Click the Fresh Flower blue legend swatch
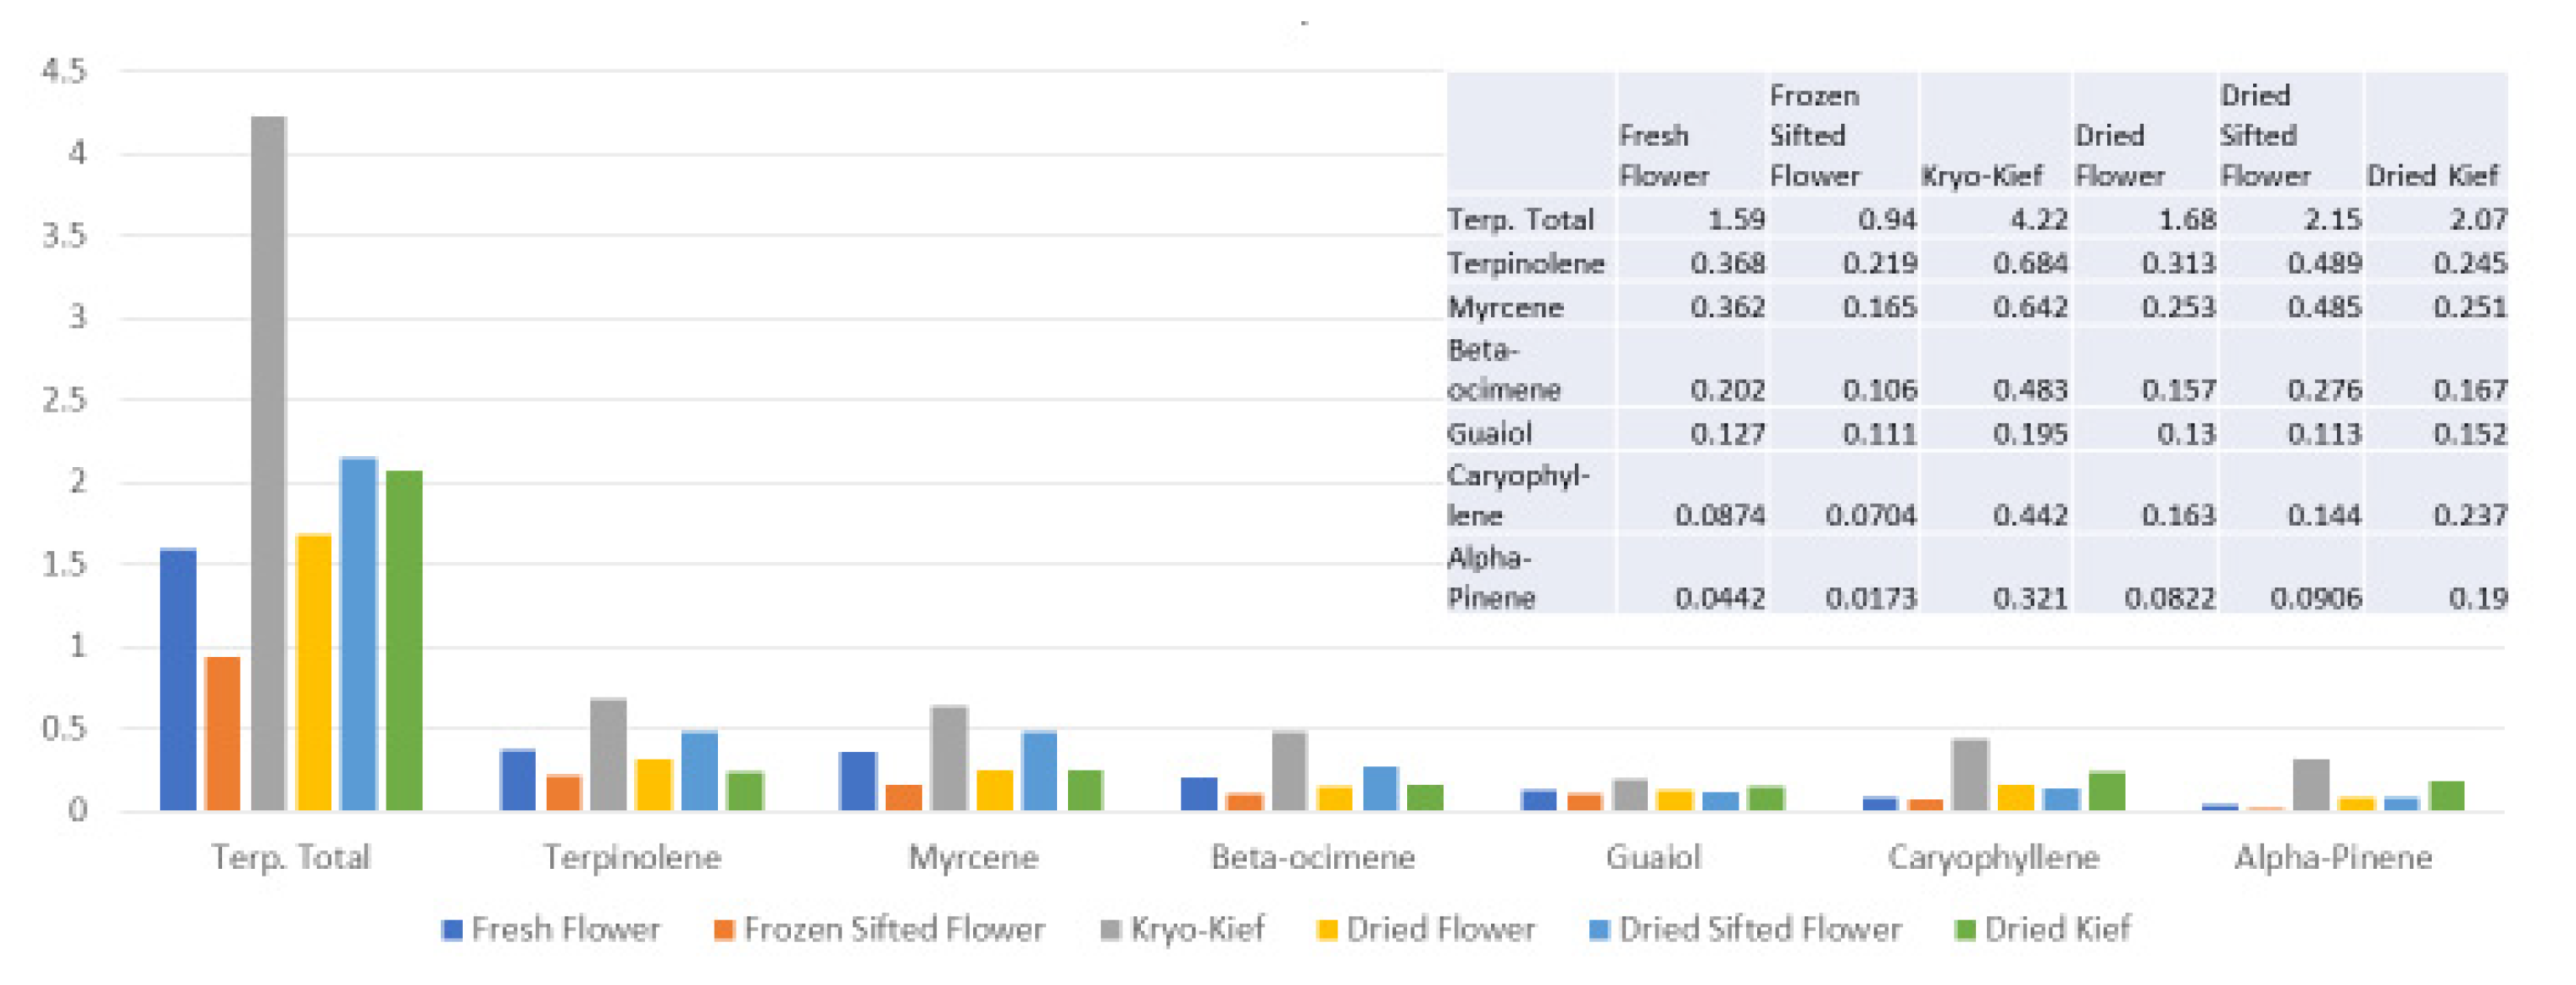2576x985 pixels. tap(452, 930)
